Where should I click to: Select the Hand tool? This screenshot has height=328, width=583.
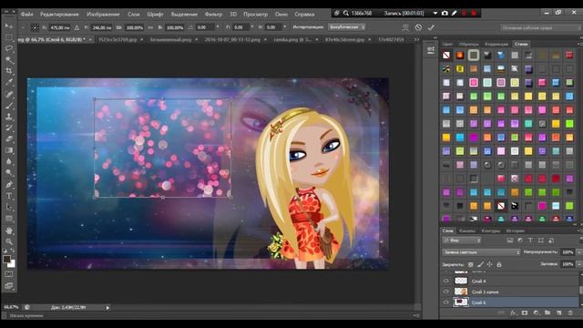click(9, 231)
